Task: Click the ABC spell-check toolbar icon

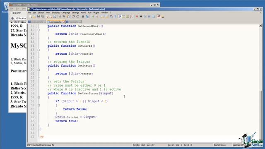Action: click(x=159, y=16)
